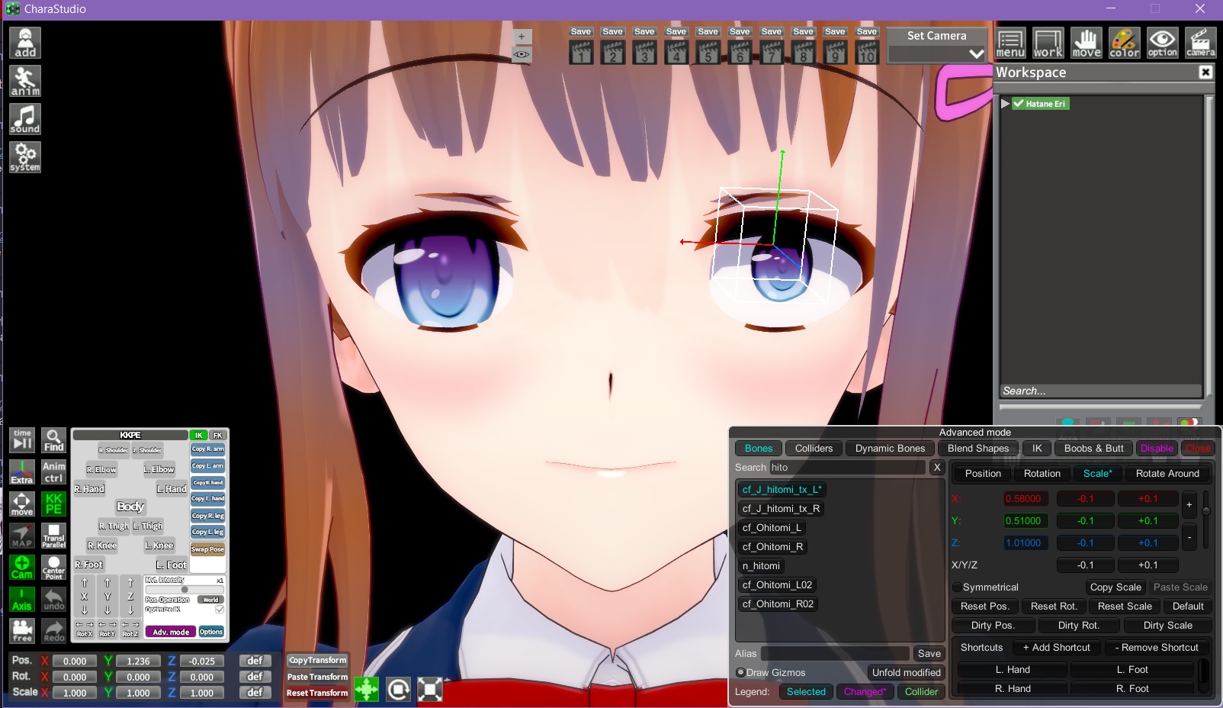Click the Redo arrow icon

coord(53,631)
